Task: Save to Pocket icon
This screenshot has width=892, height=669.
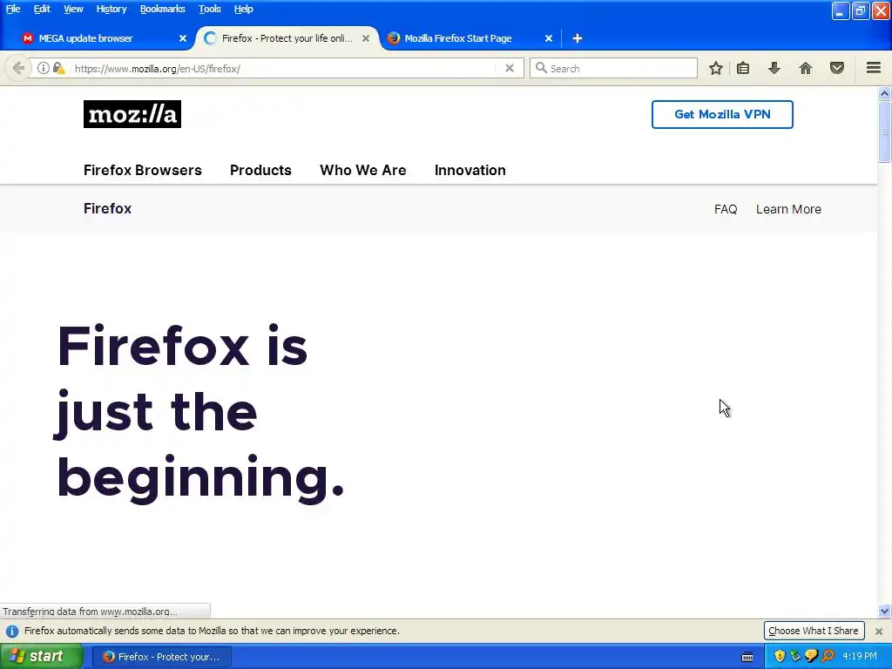Action: point(837,68)
